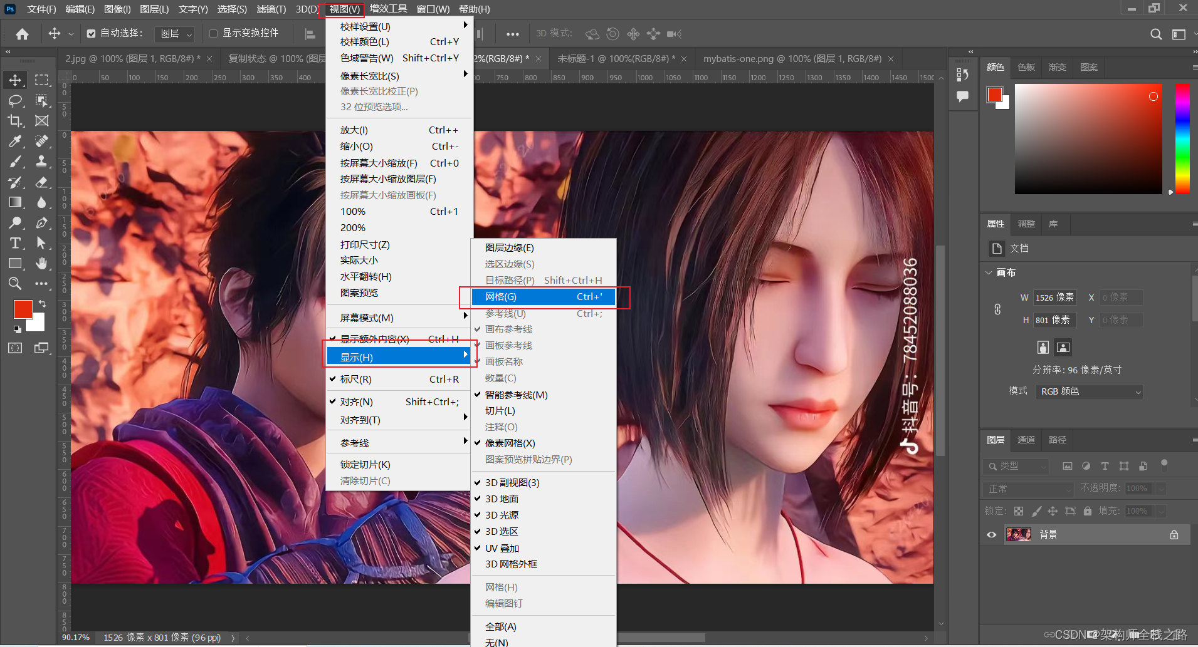Select the Spot Healing Brush tool
Viewport: 1198px width, 647px height.
[x=41, y=142]
